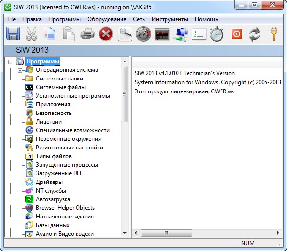This screenshot has width=287, height=251.
Task: Open the network computers toolbar icon
Action: pos(181,34)
